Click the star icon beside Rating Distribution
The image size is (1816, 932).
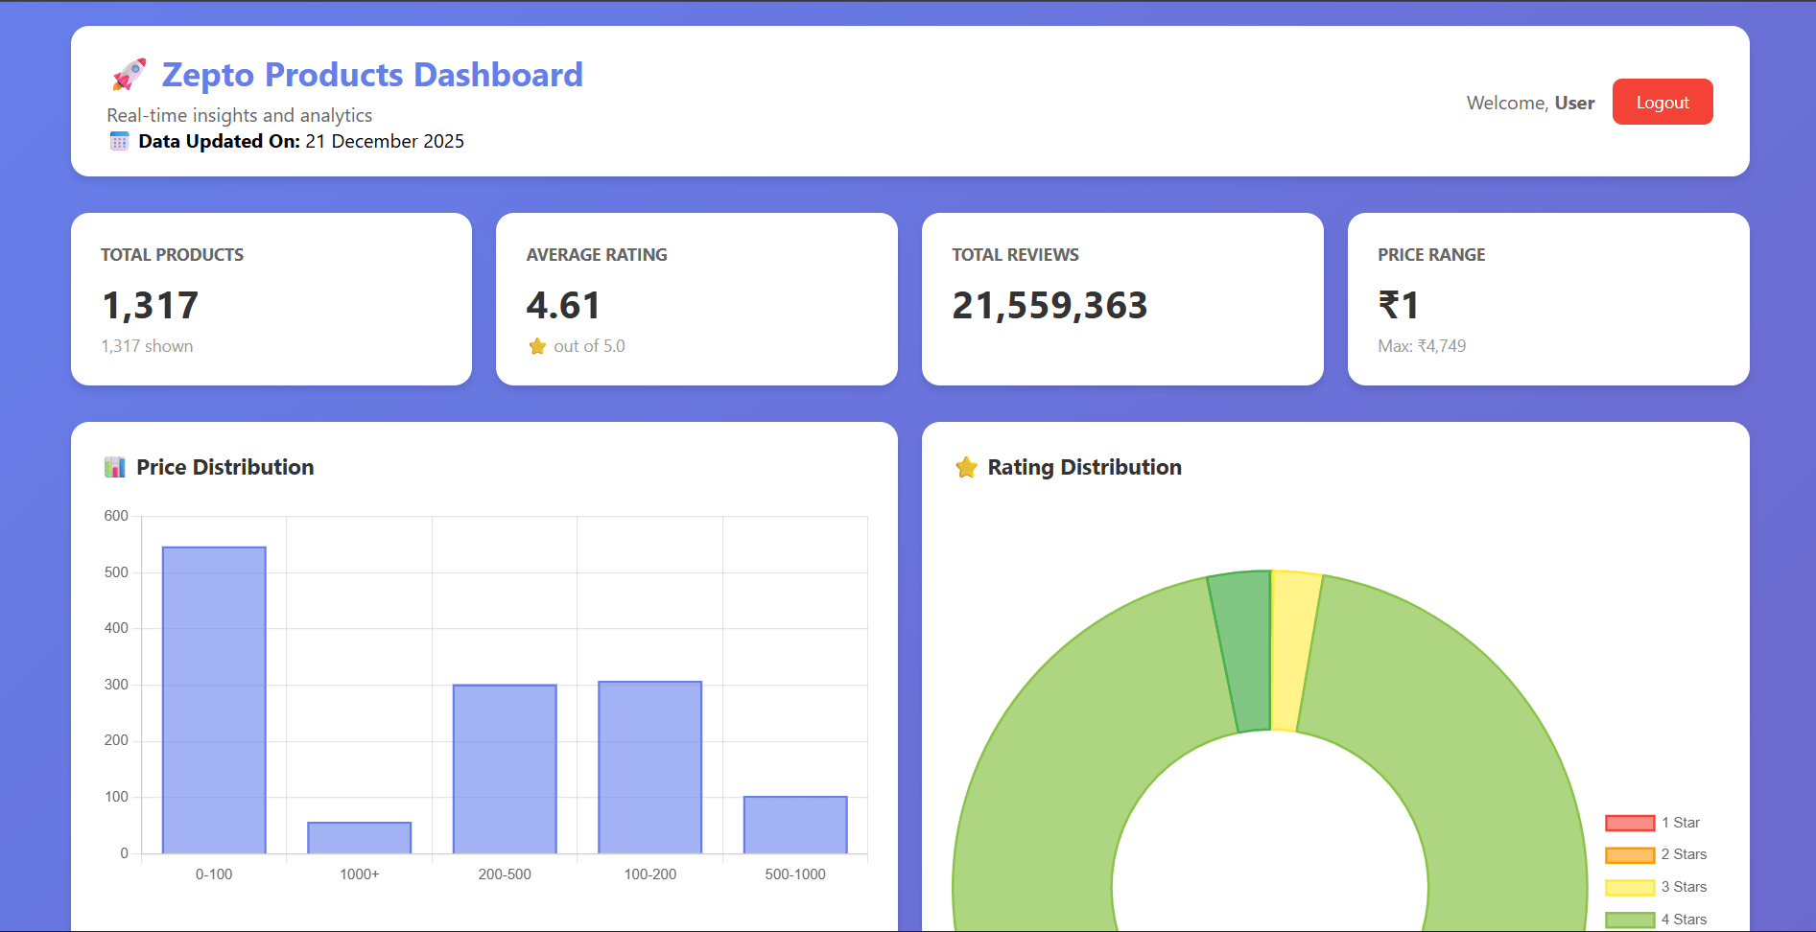point(966,468)
